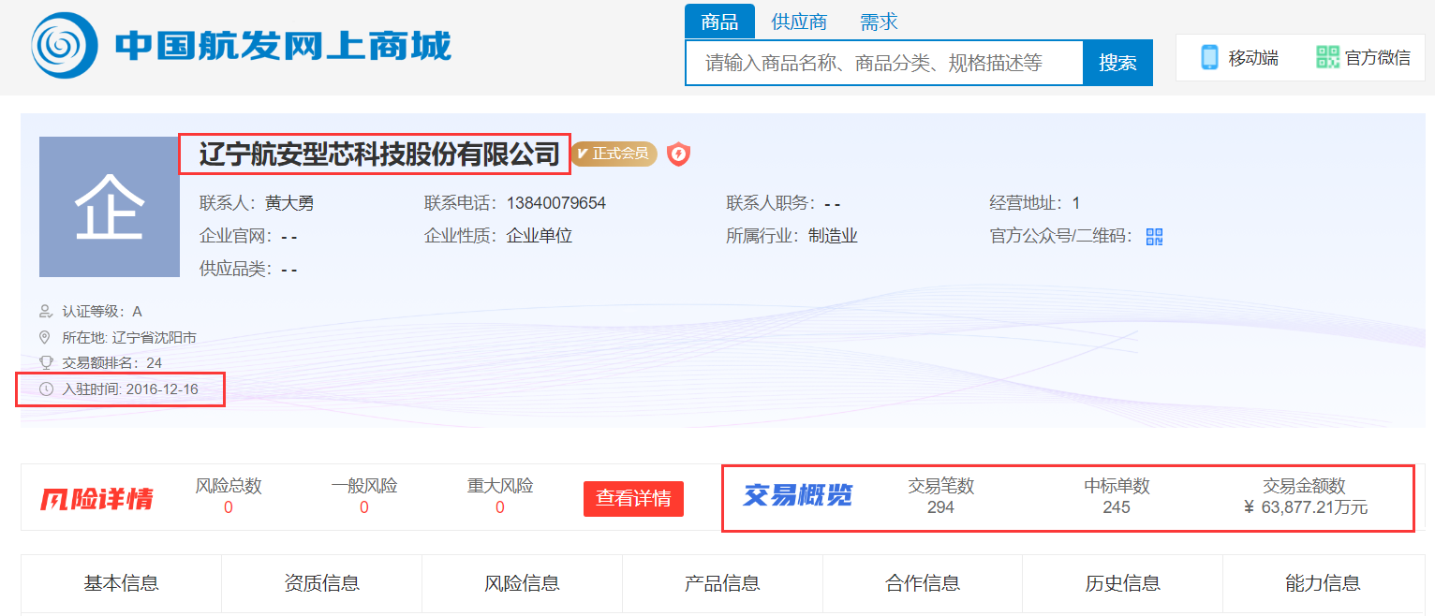The image size is (1435, 616).
Task: Click the person icon beside 认证等级
Action: click(45, 311)
